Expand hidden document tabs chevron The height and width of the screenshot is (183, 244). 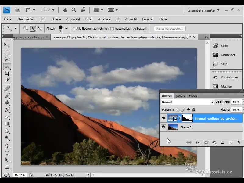(206, 37)
